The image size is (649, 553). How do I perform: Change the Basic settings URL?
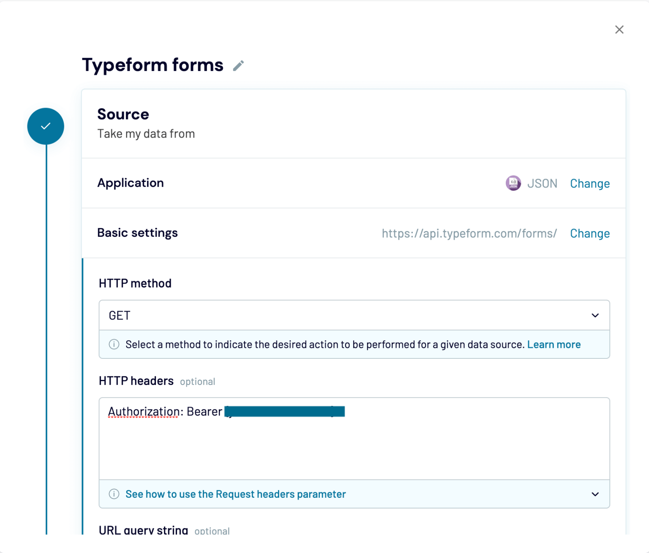pos(590,233)
